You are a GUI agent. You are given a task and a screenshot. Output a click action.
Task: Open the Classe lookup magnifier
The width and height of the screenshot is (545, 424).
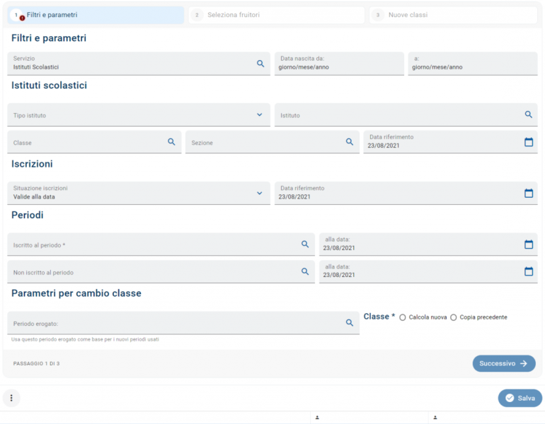171,141
